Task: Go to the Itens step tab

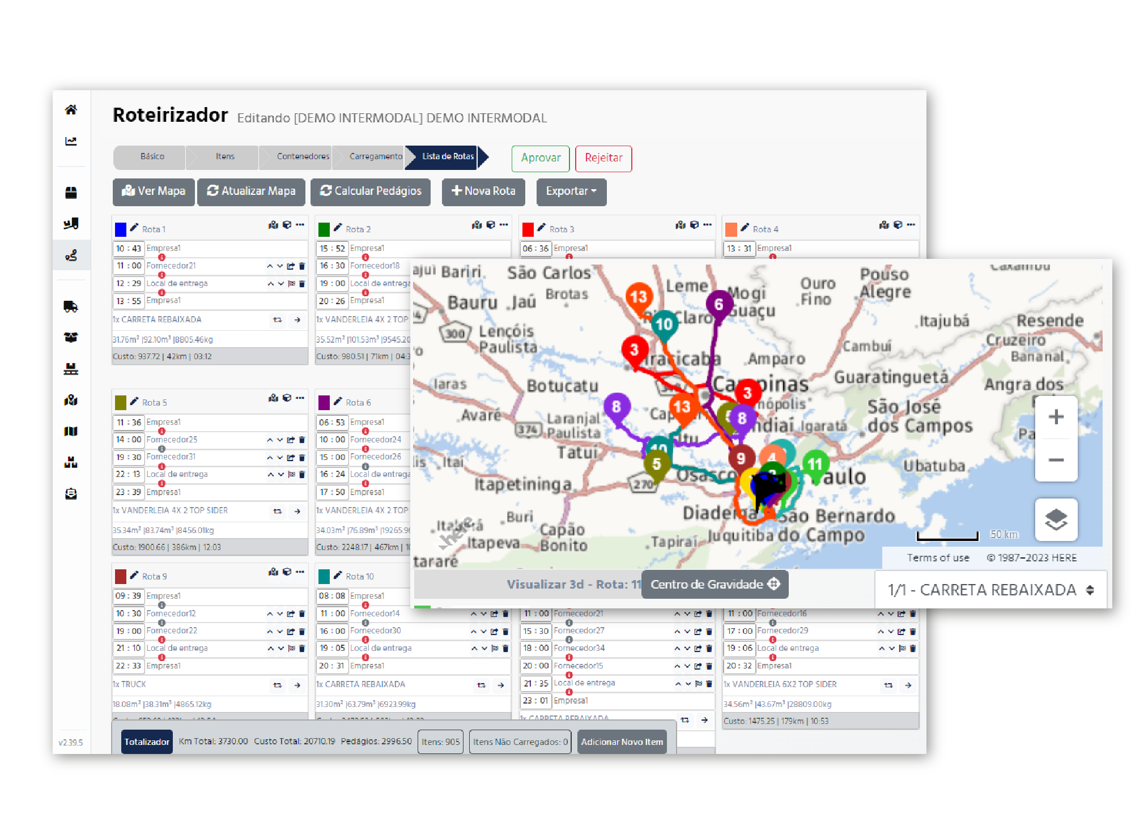Action: [x=224, y=157]
